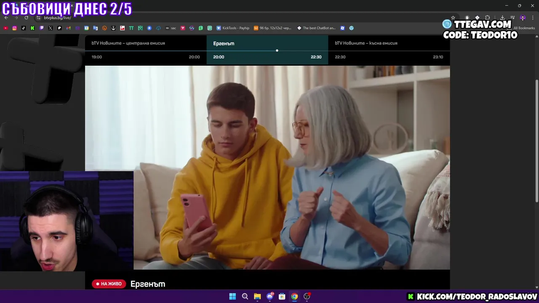This screenshot has width=539, height=303.
Task: Open the blue R circle bookmark
Action: [x=149, y=28]
